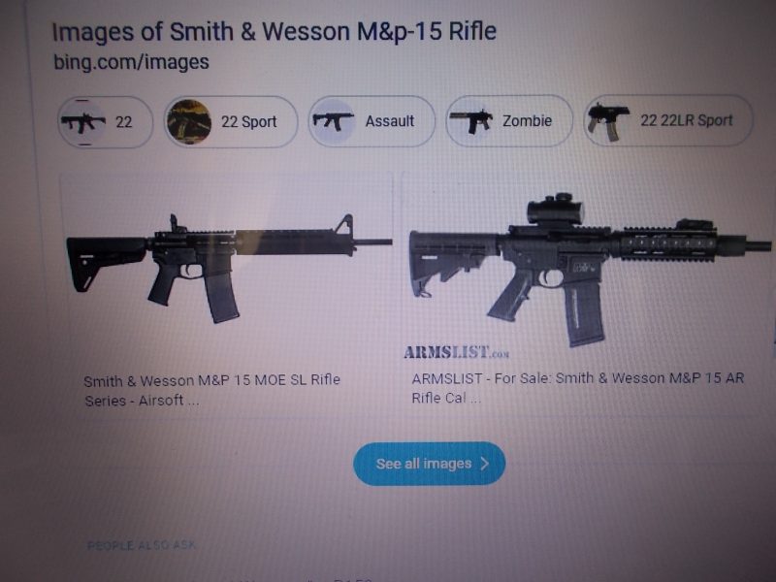The height and width of the screenshot is (582, 776).
Task: Open the bing.com/images link
Action: click(131, 62)
